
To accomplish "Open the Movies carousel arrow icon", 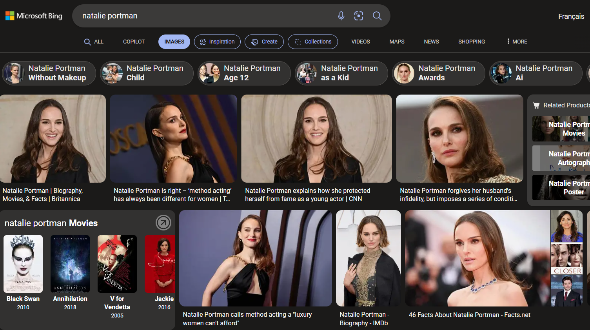I will coord(163,223).
